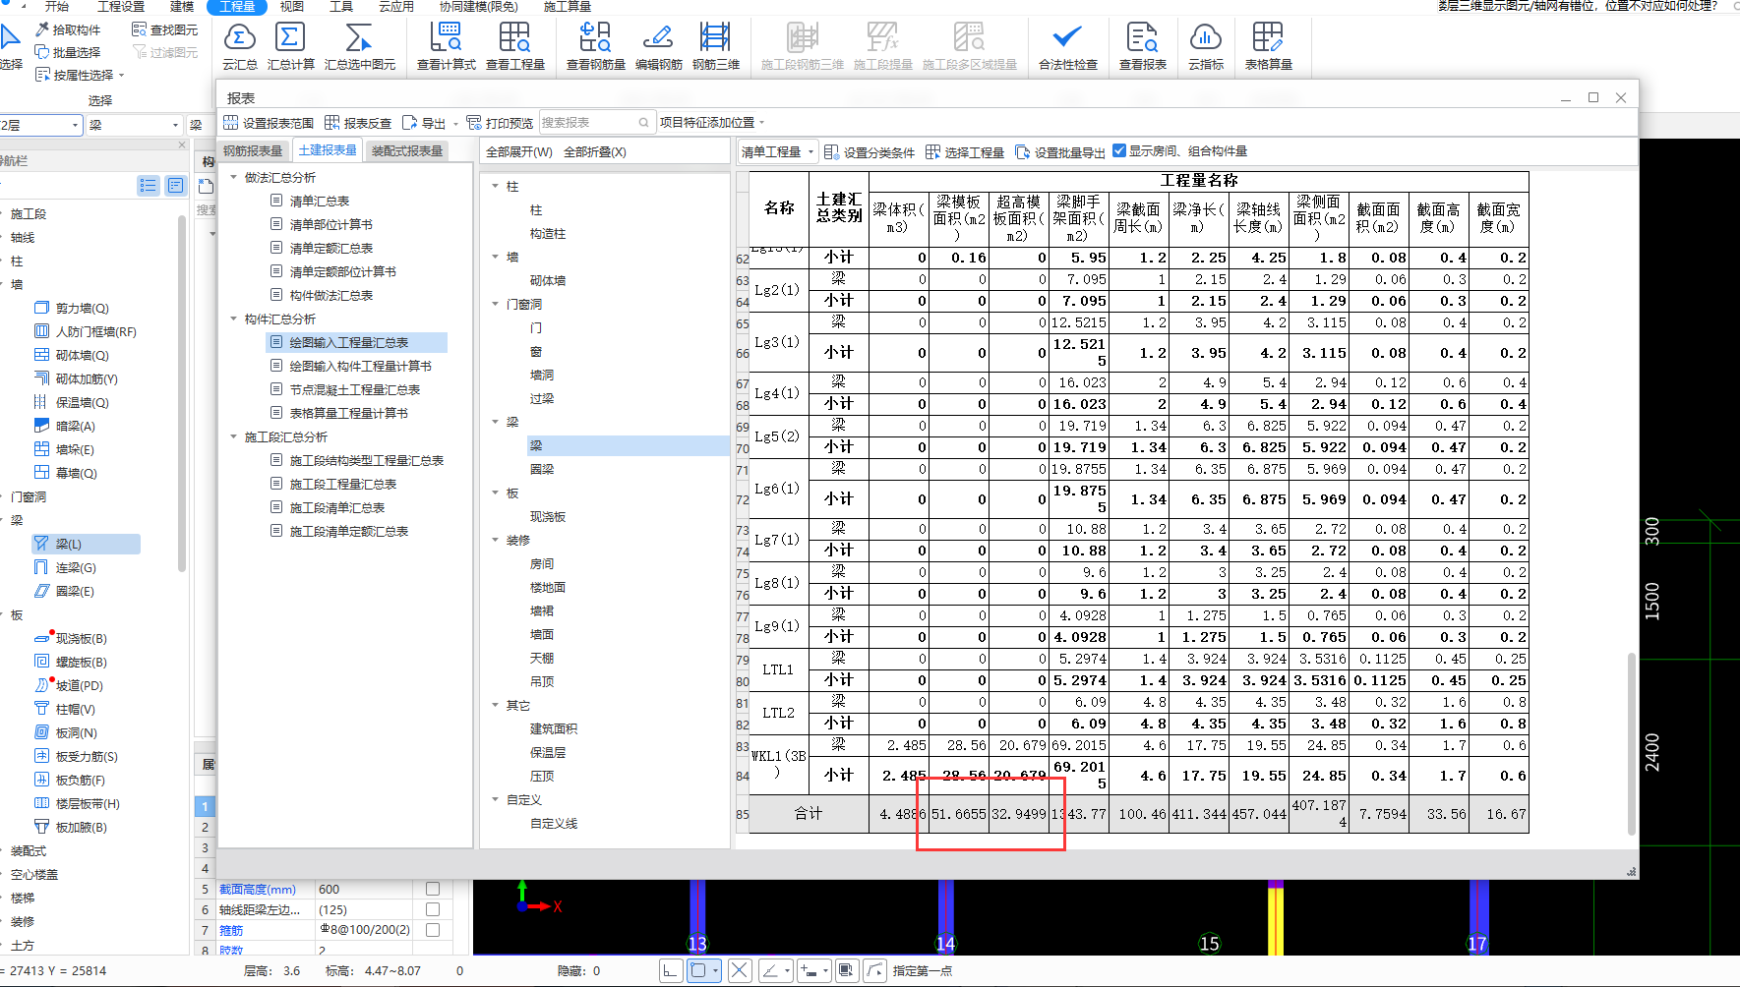Open 工程量 ribbon tab
1740x987 pixels.
pyautogui.click(x=236, y=6)
